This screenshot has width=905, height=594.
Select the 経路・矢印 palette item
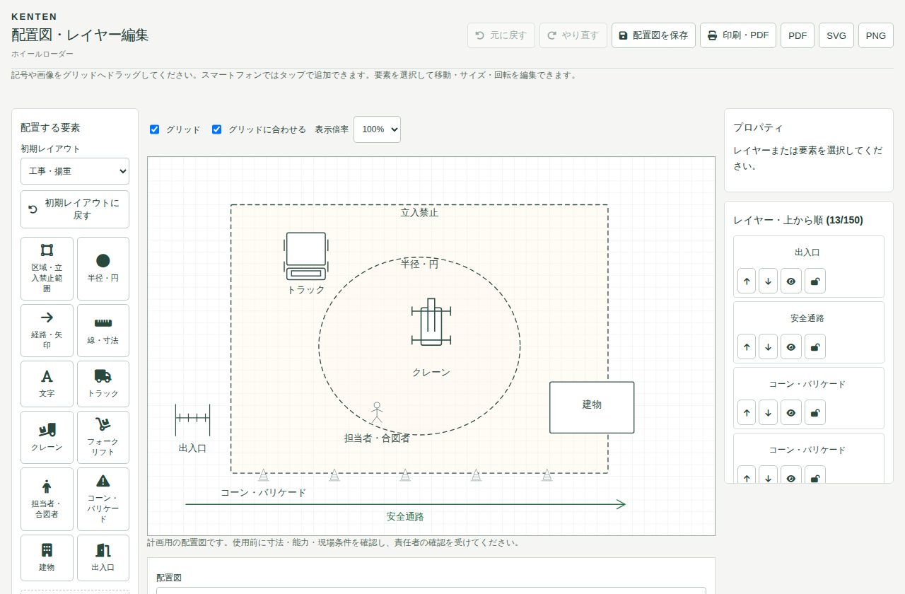click(x=47, y=330)
